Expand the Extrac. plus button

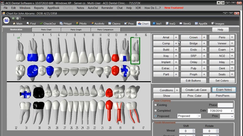coord(176,68)
